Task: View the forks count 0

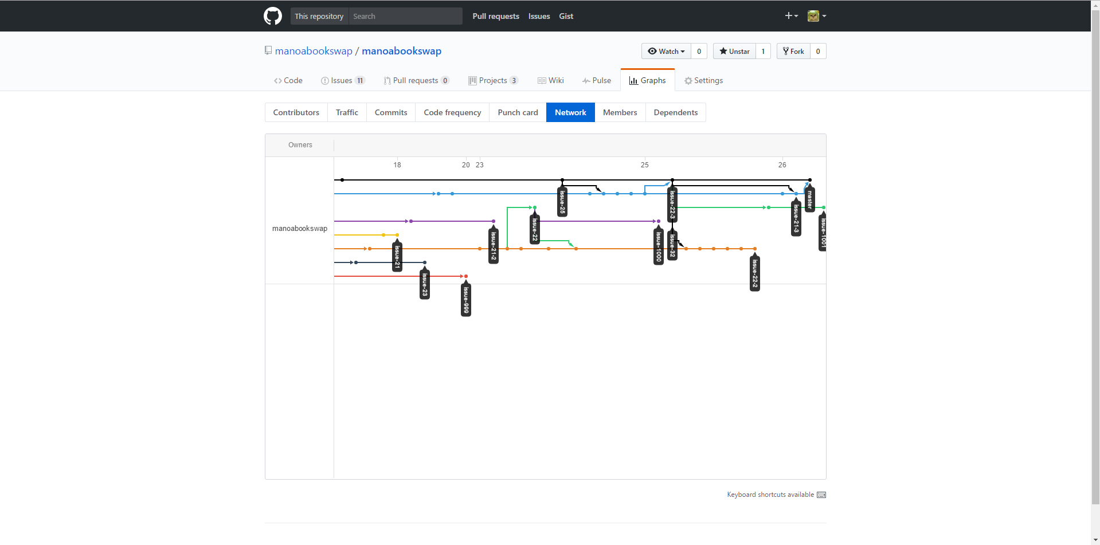Action: point(818,51)
